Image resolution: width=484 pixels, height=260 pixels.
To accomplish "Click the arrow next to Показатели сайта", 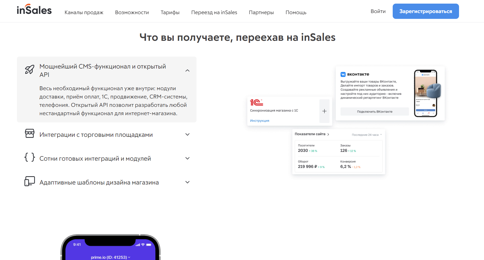I will (328, 134).
